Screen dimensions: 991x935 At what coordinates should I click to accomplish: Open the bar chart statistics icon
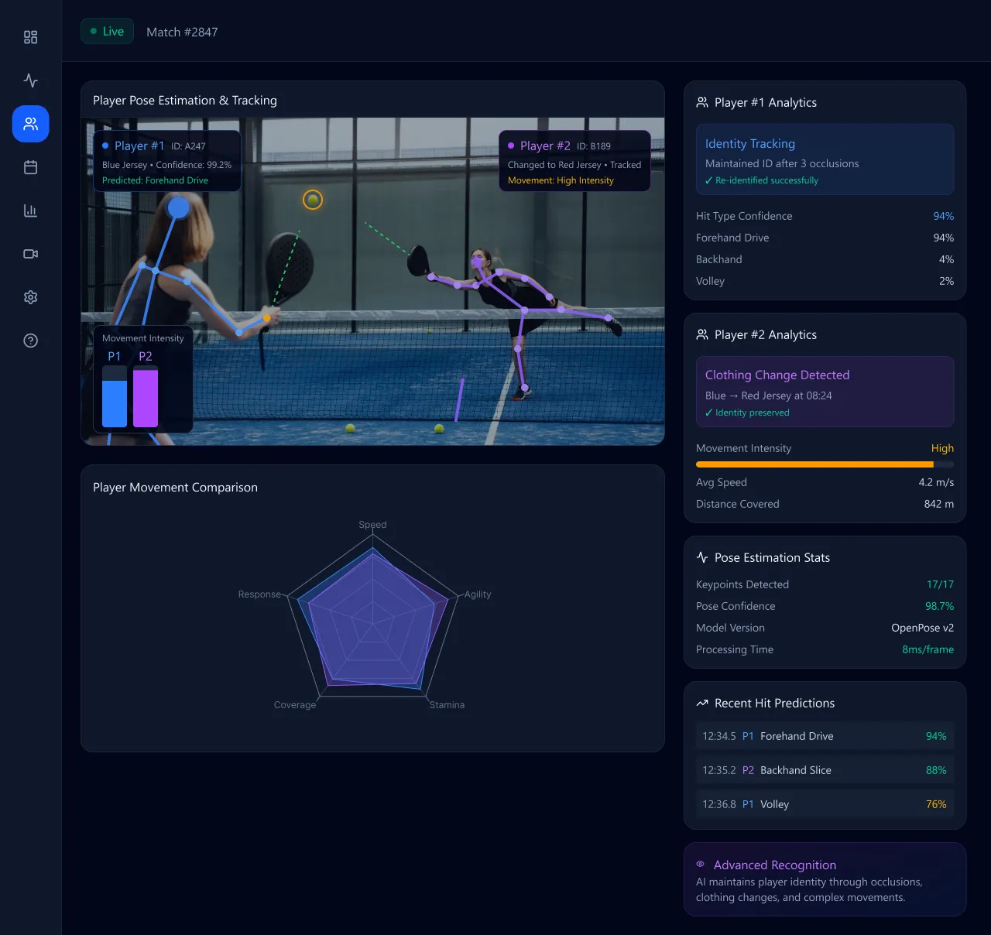click(x=31, y=211)
